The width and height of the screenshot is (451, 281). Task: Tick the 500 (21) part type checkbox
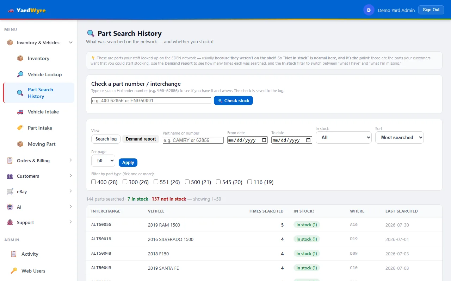point(187,182)
